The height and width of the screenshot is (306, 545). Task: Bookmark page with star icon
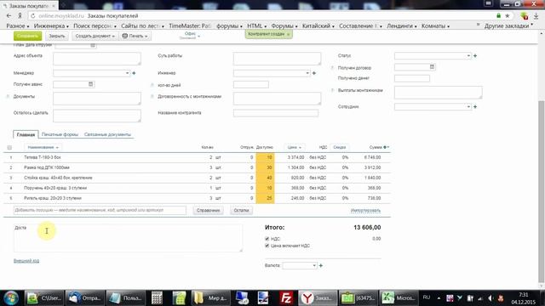click(508, 16)
